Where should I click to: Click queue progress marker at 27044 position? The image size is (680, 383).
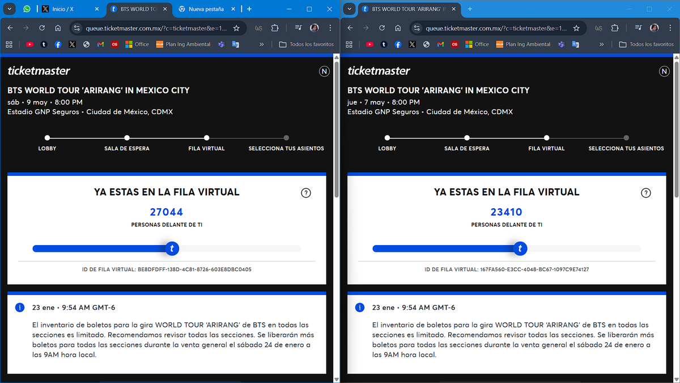(172, 249)
